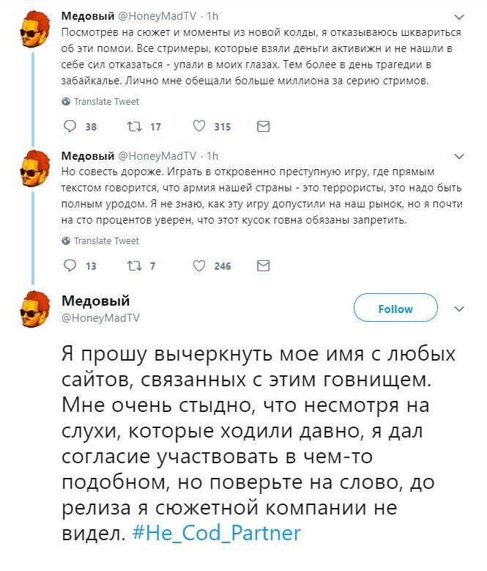Open the #He_Cod_Partner hashtag
Image resolution: width=487 pixels, height=571 pixels.
click(217, 533)
